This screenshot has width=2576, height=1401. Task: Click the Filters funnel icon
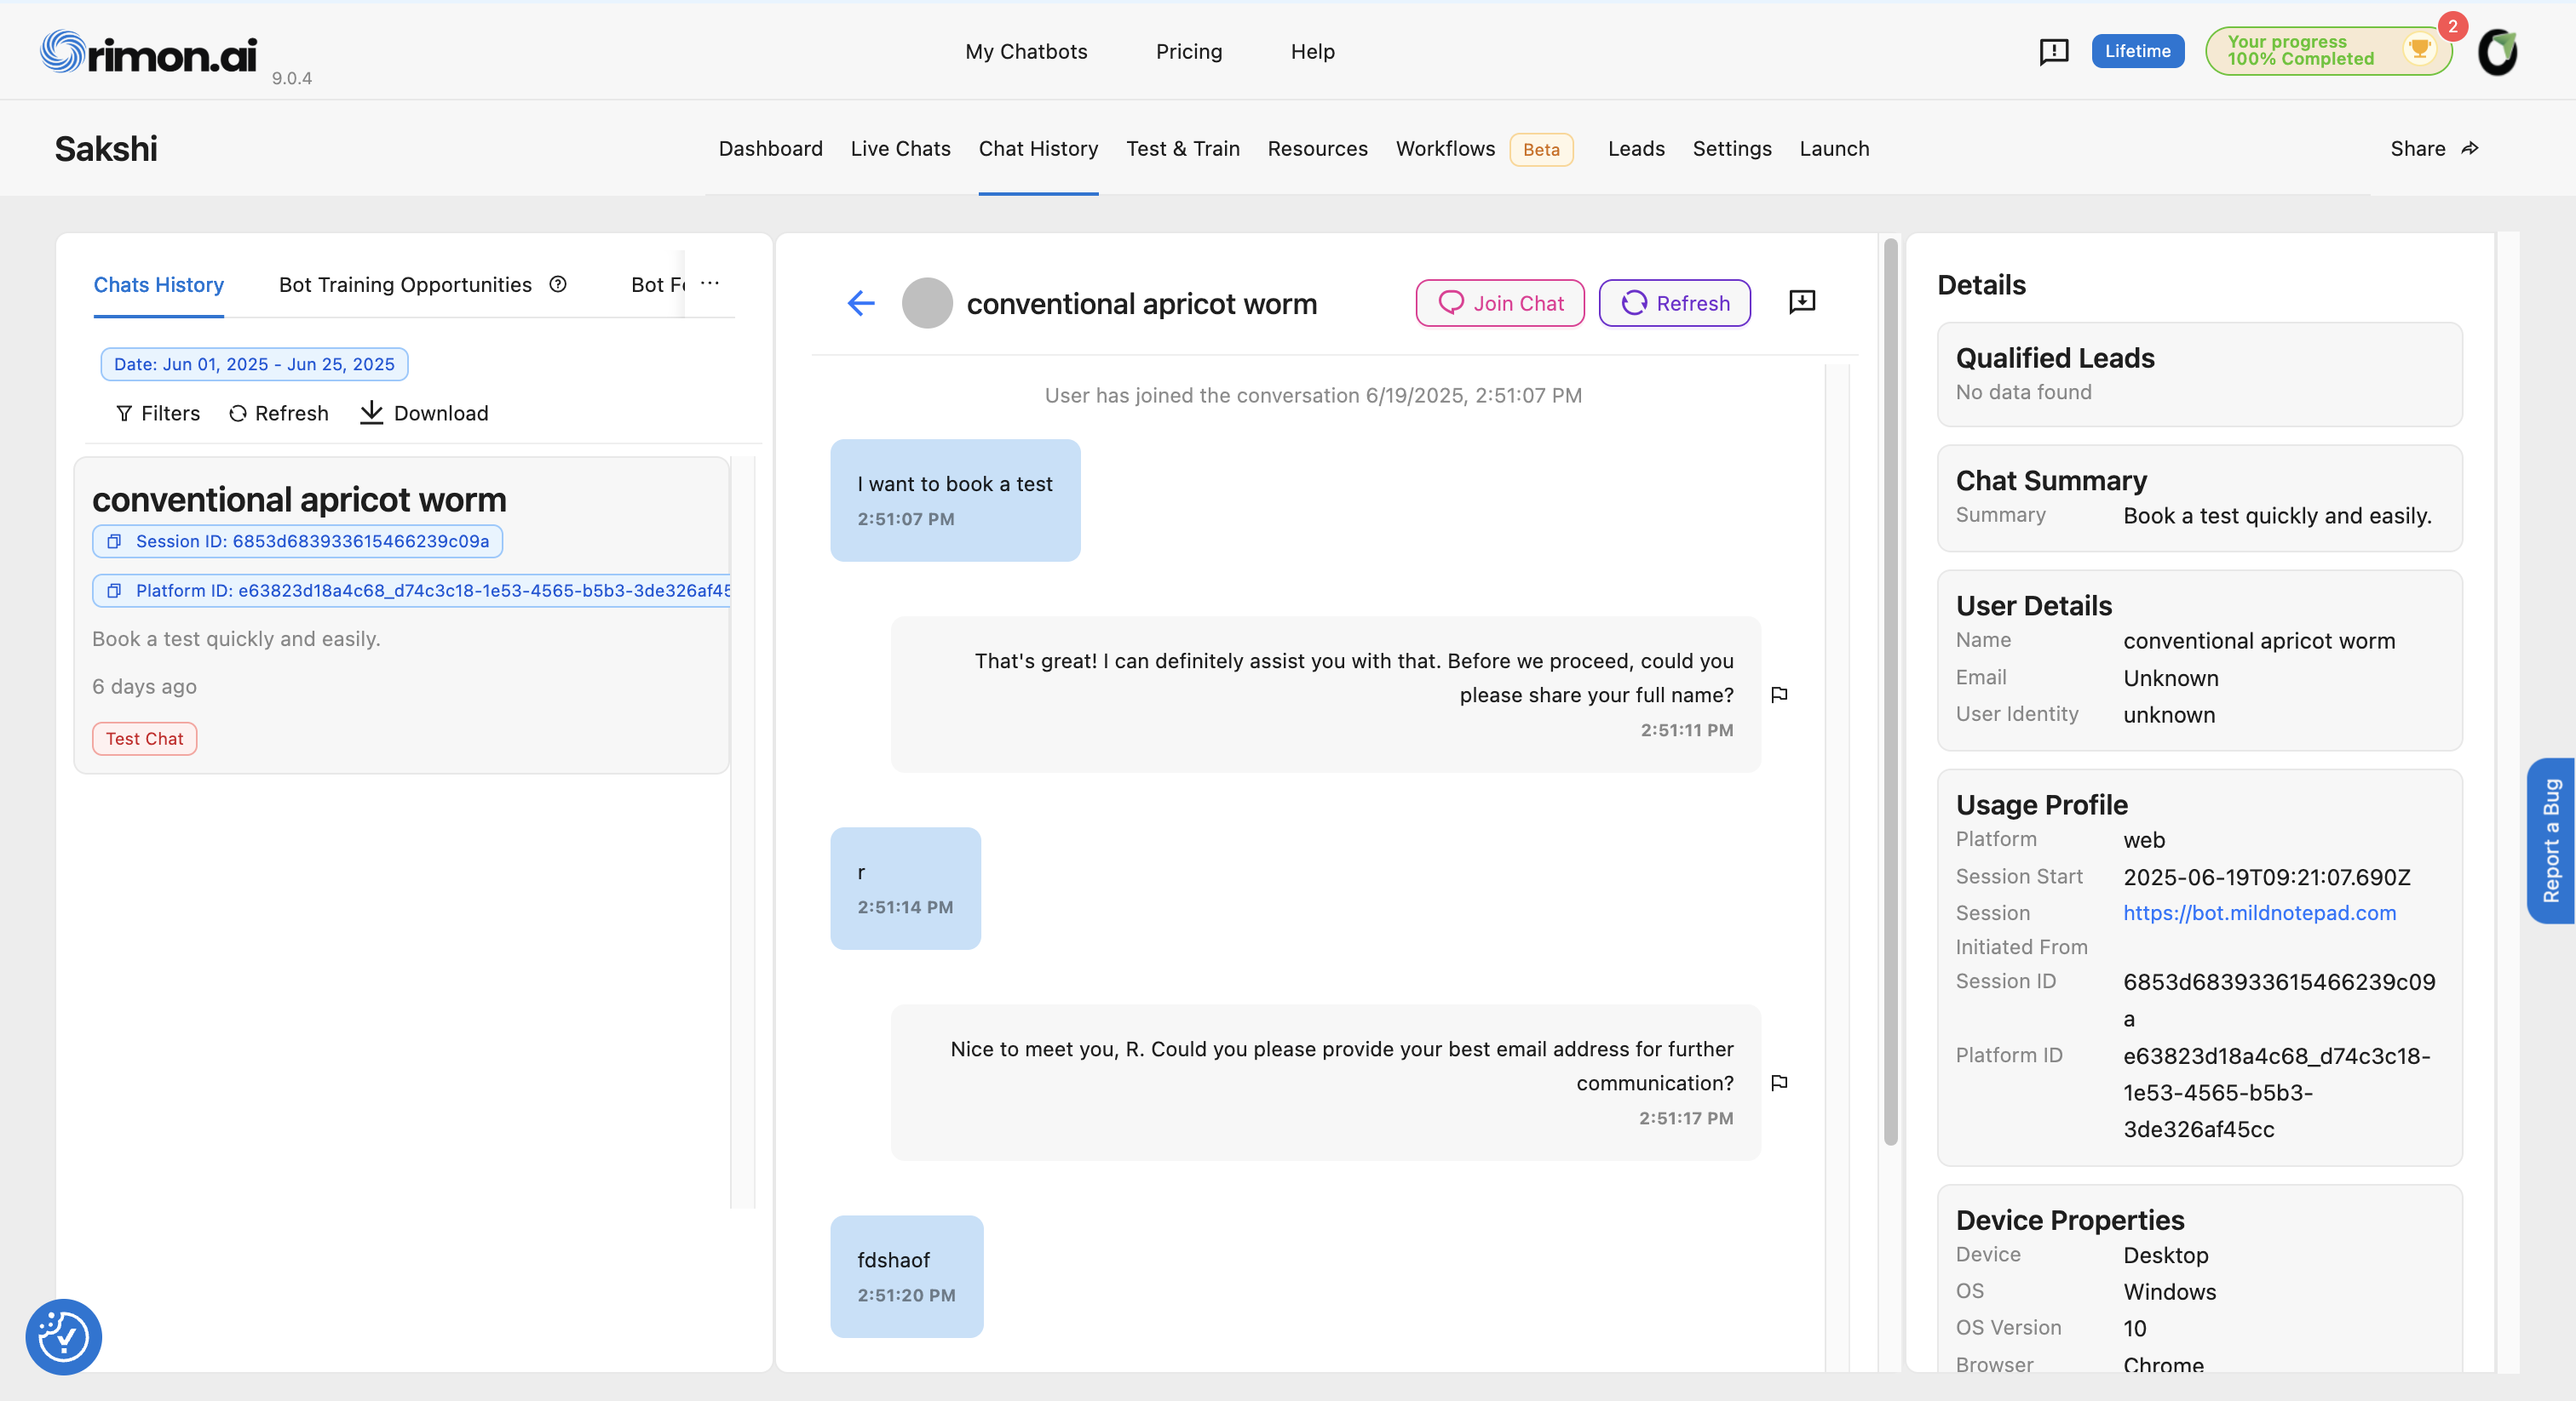[124, 414]
